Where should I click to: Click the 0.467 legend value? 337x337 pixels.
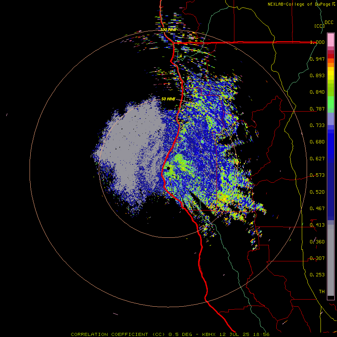click(x=317, y=209)
